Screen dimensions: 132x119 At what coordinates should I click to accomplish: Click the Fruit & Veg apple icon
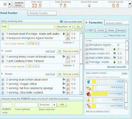(89, 94)
